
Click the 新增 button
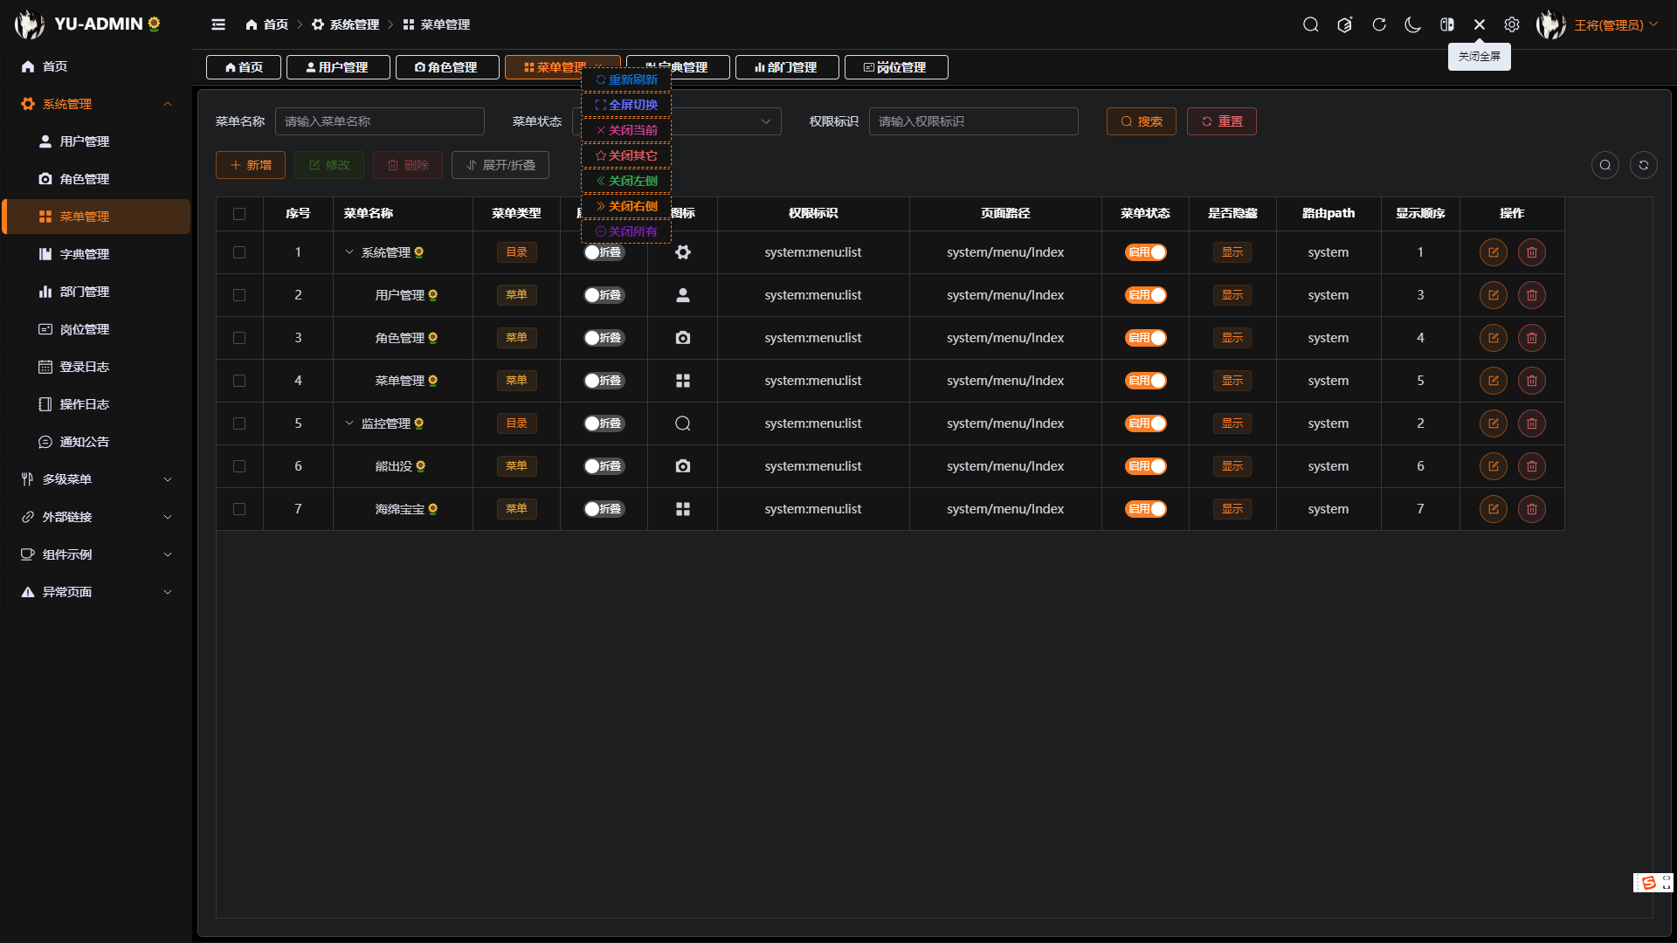[250, 165]
